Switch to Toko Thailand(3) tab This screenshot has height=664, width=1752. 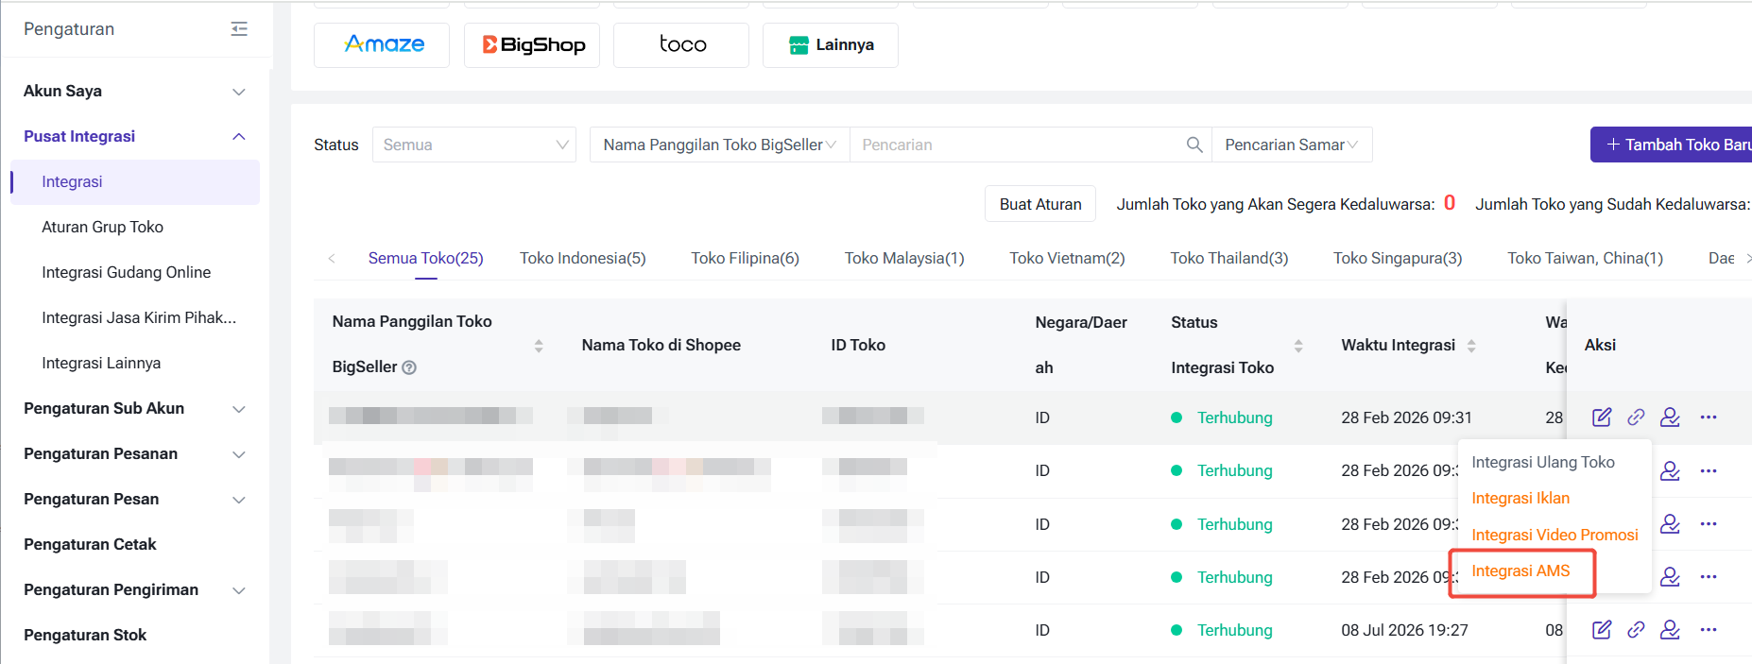coord(1228,258)
